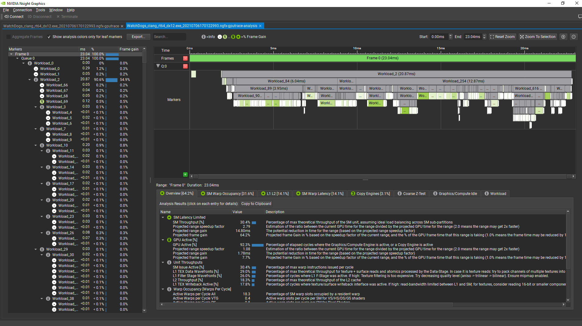Click the green icon beside Workload_69

[x=42, y=102]
